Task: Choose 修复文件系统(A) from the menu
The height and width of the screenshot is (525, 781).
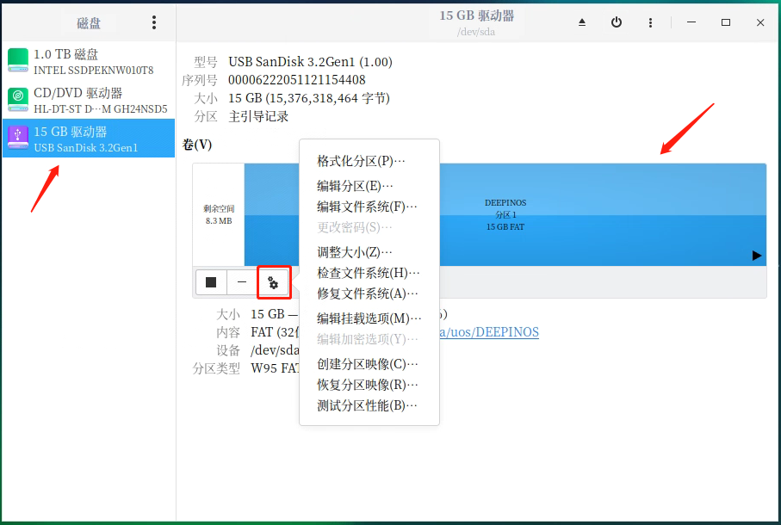Action: click(x=368, y=293)
